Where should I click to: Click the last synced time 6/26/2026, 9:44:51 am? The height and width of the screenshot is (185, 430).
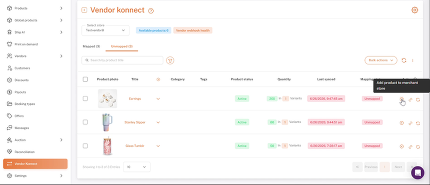[326, 122]
